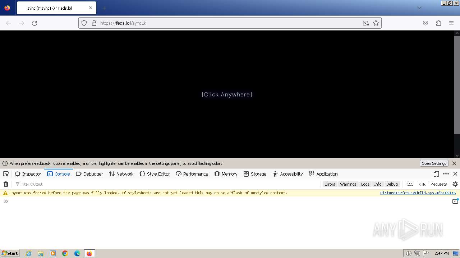Open tracking protection shield info
This screenshot has height=258, width=460.
point(84,23)
